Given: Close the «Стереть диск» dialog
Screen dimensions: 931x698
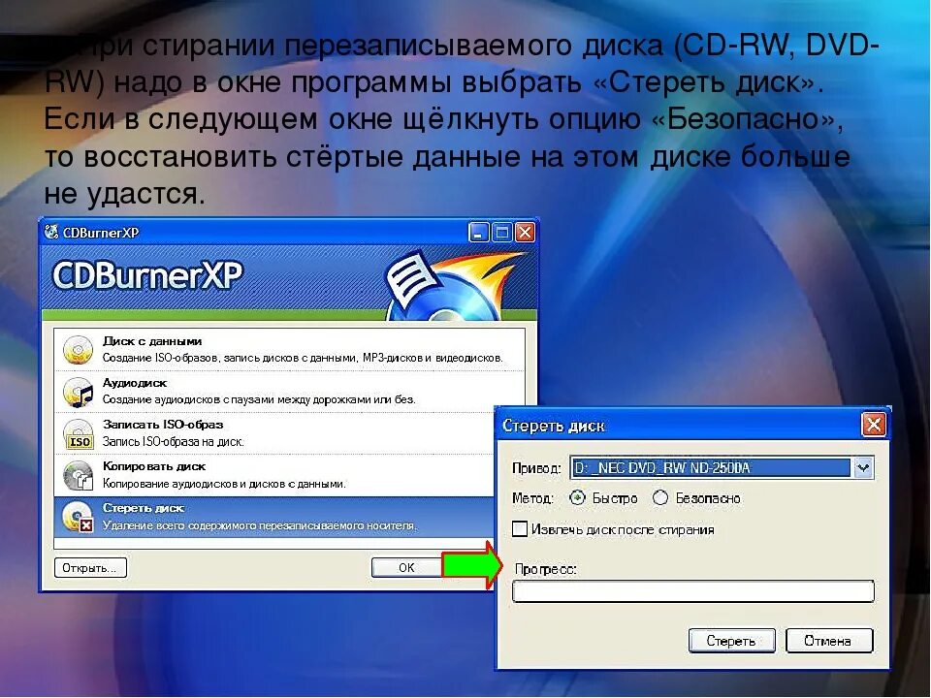Looking at the screenshot, I should point(874,425).
